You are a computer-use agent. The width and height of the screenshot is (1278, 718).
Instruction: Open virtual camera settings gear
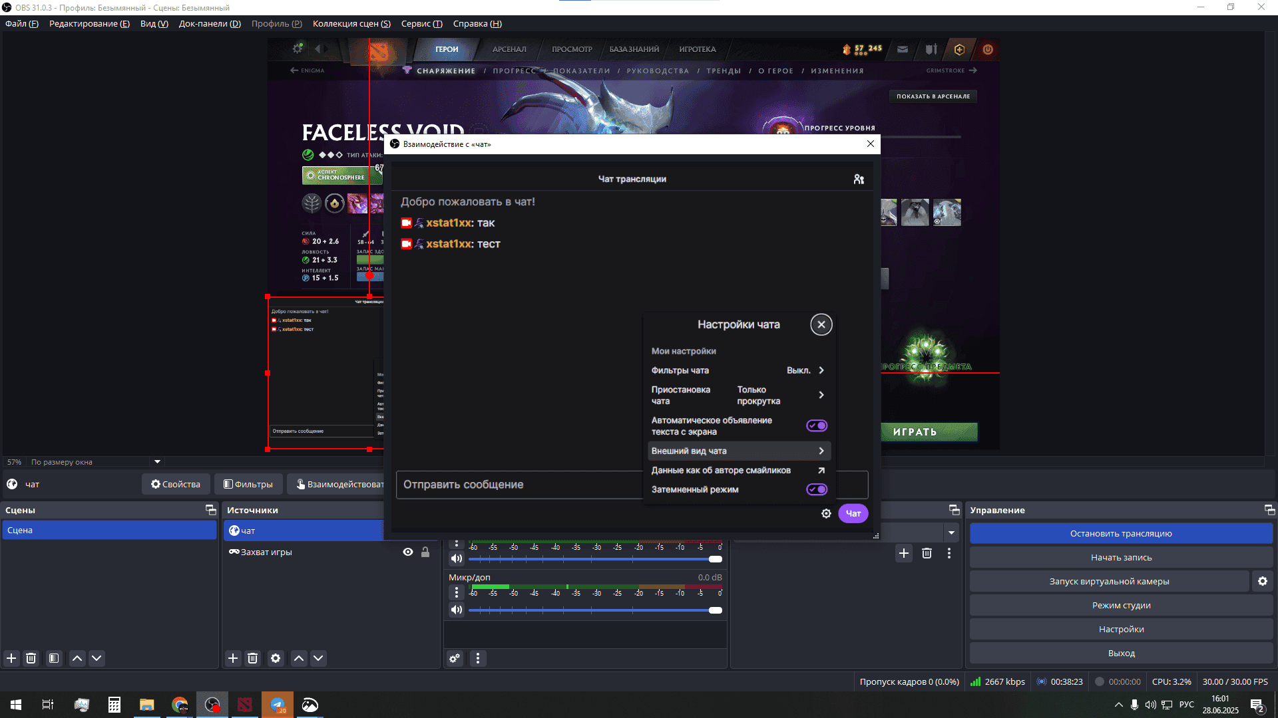coord(1263,581)
